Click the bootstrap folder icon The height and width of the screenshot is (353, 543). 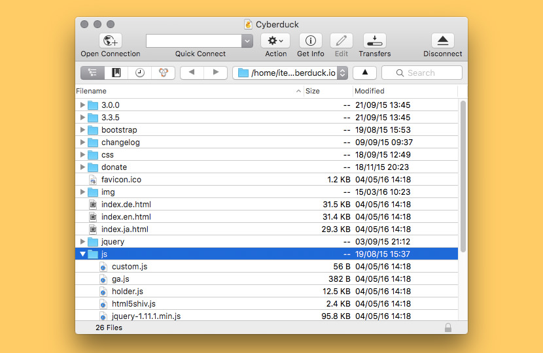point(93,130)
